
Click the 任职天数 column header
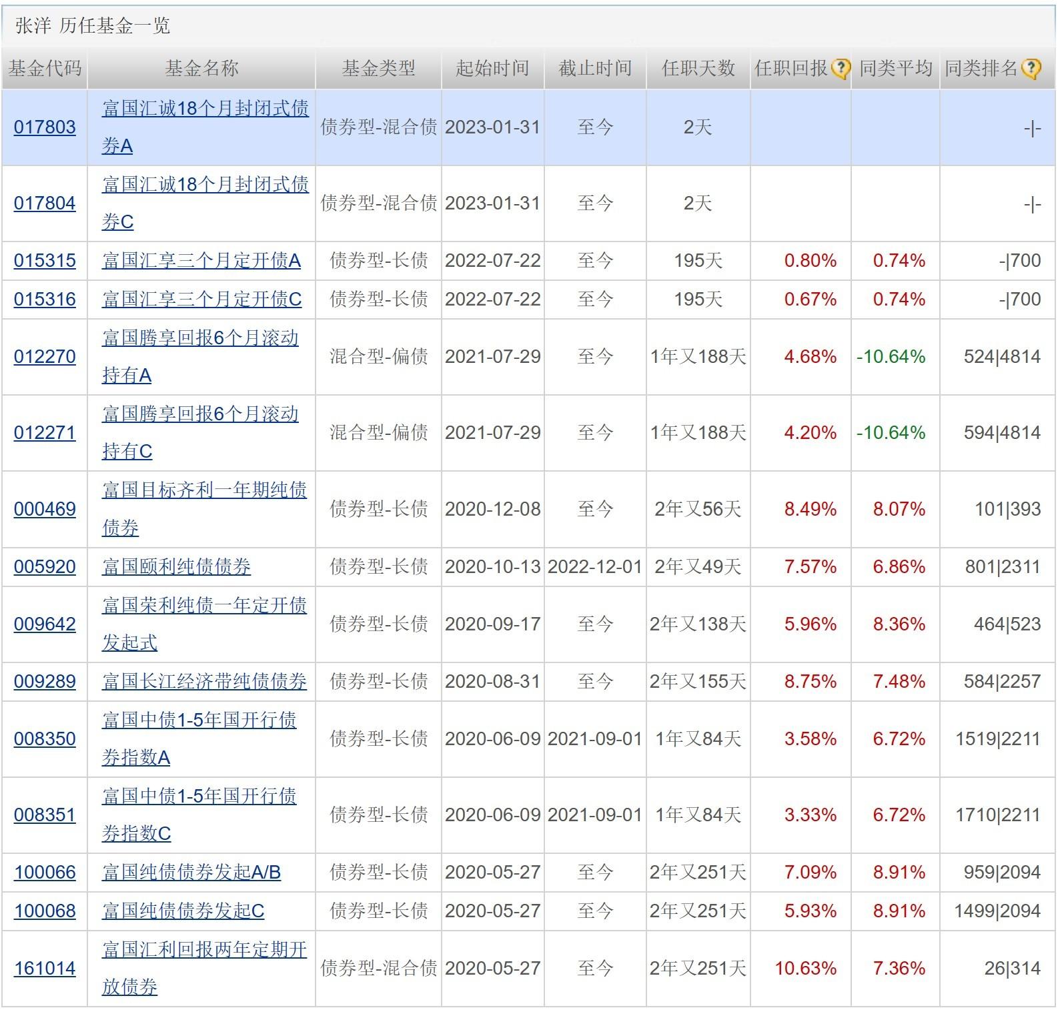tap(698, 68)
